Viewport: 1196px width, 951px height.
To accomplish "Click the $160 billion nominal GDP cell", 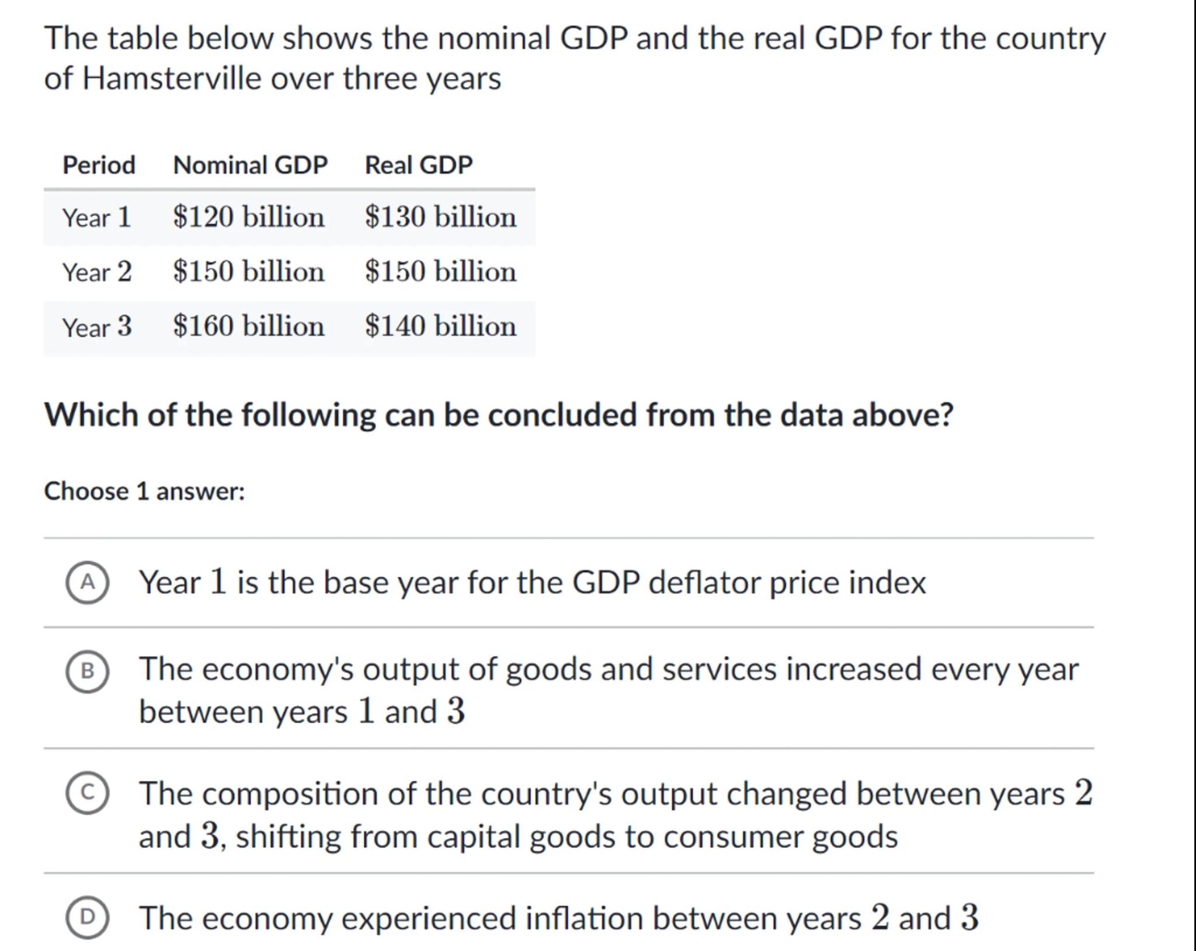I will (248, 326).
